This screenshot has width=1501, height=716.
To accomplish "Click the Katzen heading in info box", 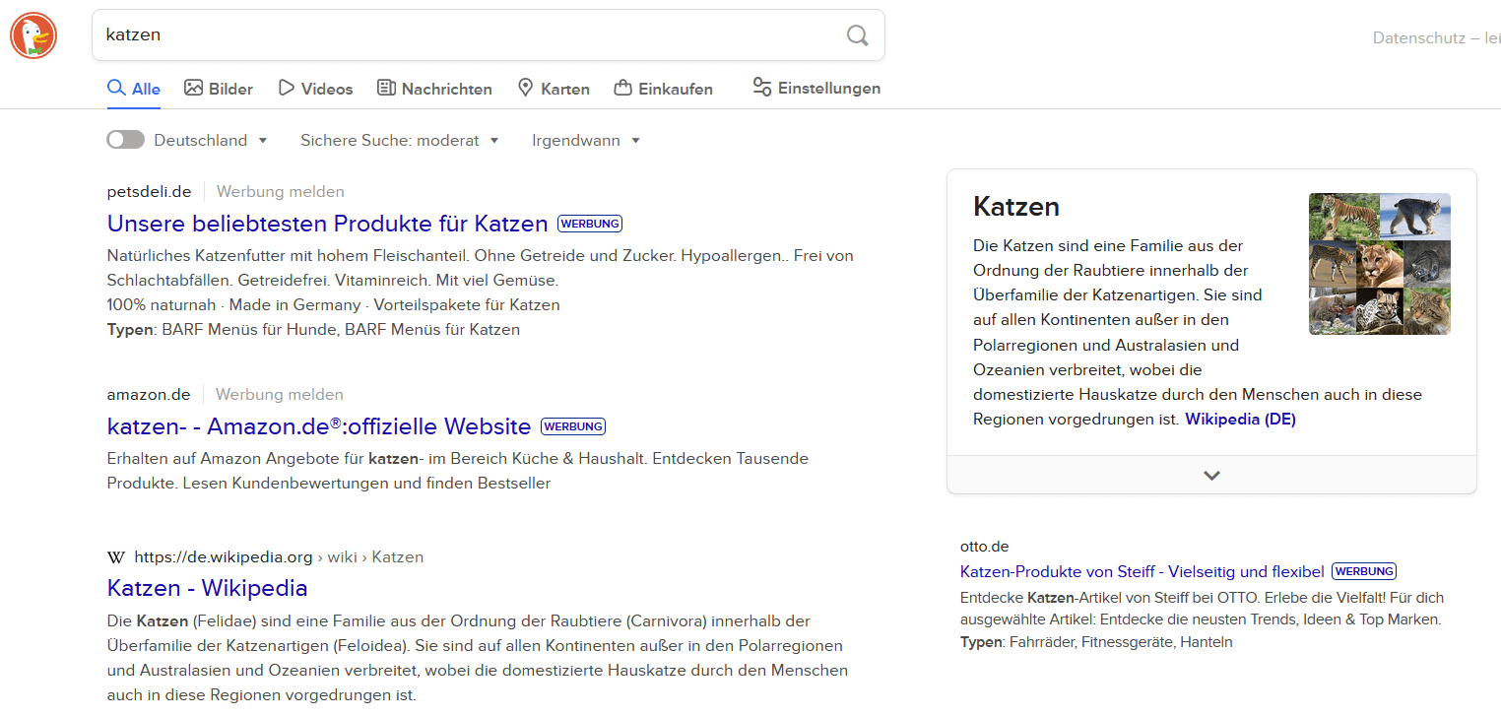I will [1016, 207].
